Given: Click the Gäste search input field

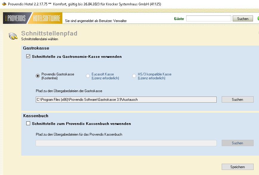Looking at the screenshot, I should pyautogui.click(x=209, y=19).
